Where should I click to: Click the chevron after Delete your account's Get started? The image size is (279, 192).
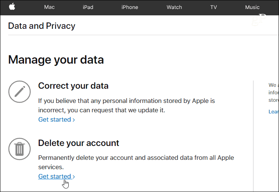tap(74, 177)
